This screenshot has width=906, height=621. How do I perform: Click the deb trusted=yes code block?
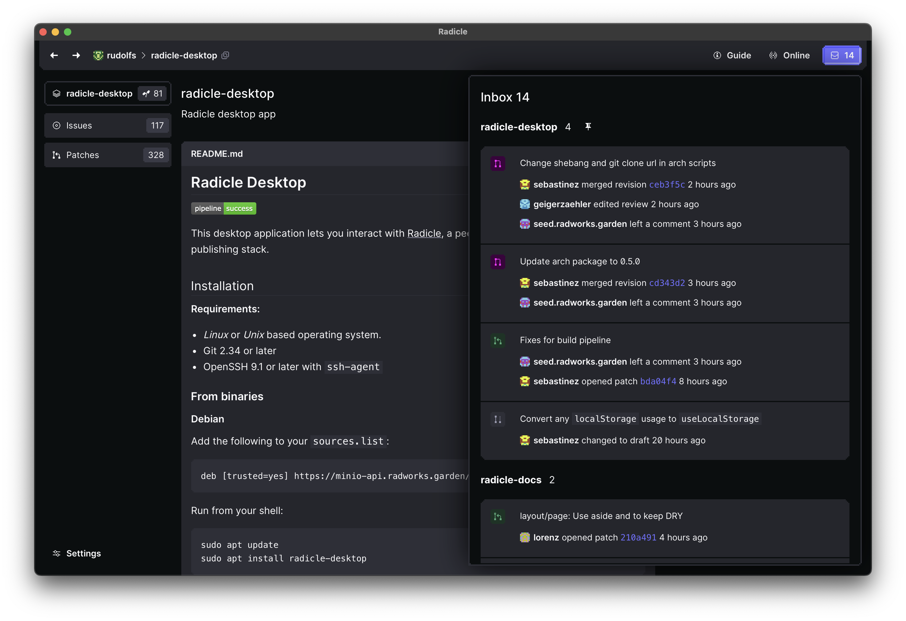click(x=330, y=476)
